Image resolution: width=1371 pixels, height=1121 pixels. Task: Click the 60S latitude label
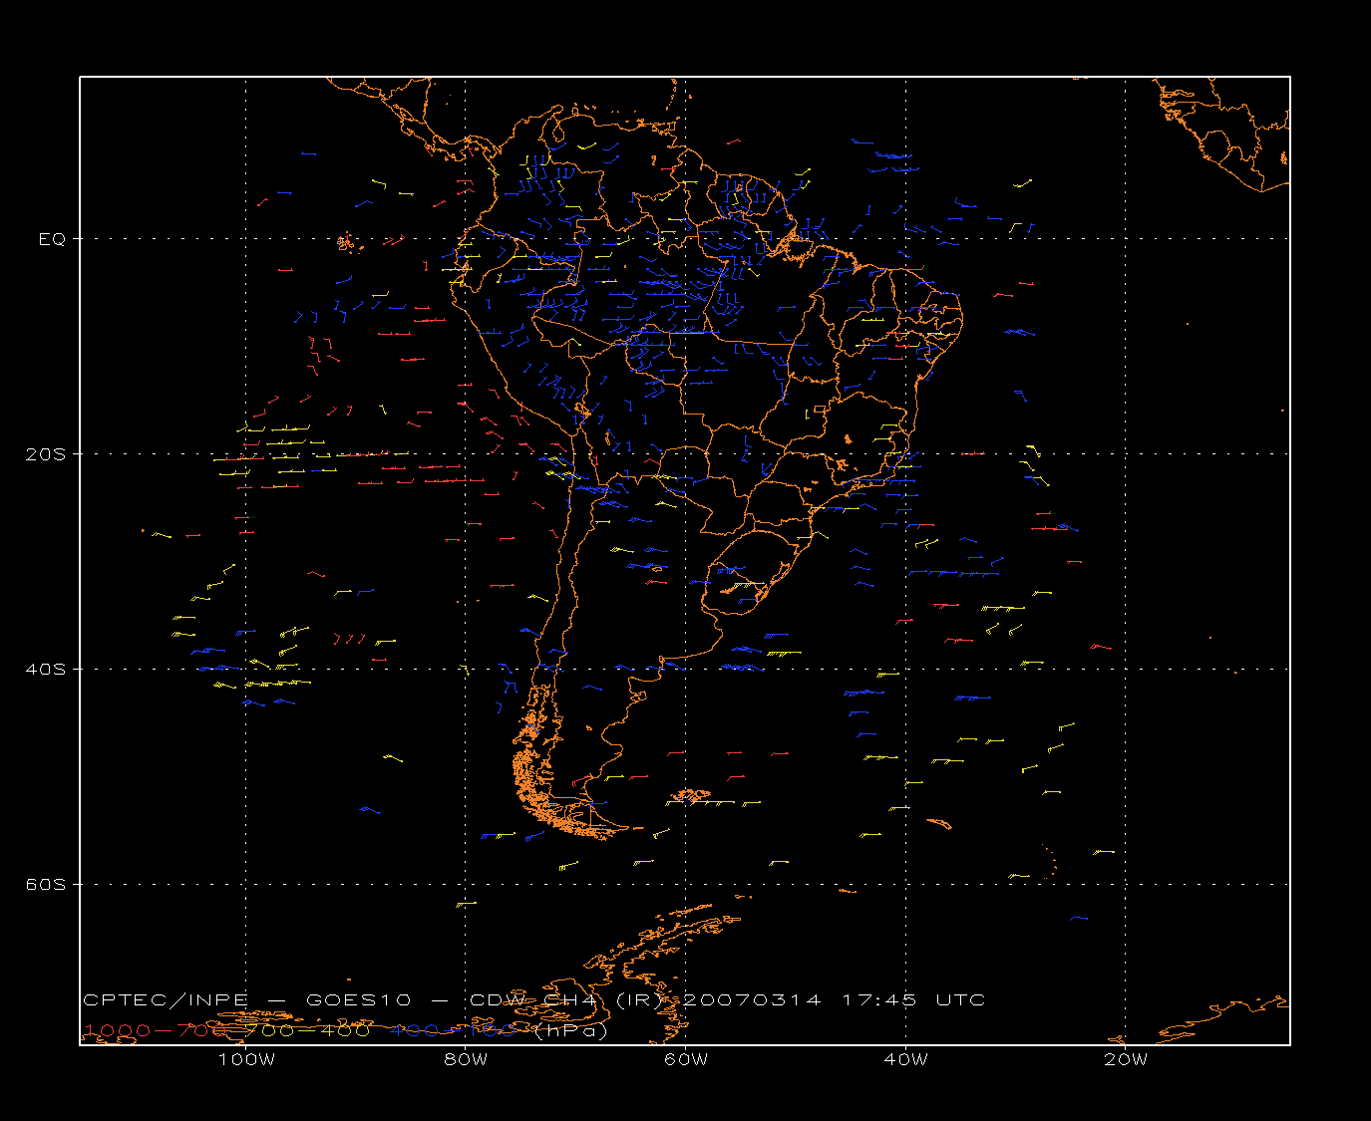point(45,885)
